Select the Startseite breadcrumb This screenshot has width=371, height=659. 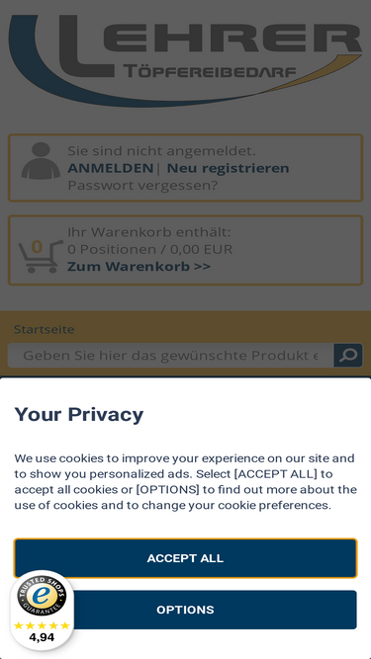[x=45, y=329]
